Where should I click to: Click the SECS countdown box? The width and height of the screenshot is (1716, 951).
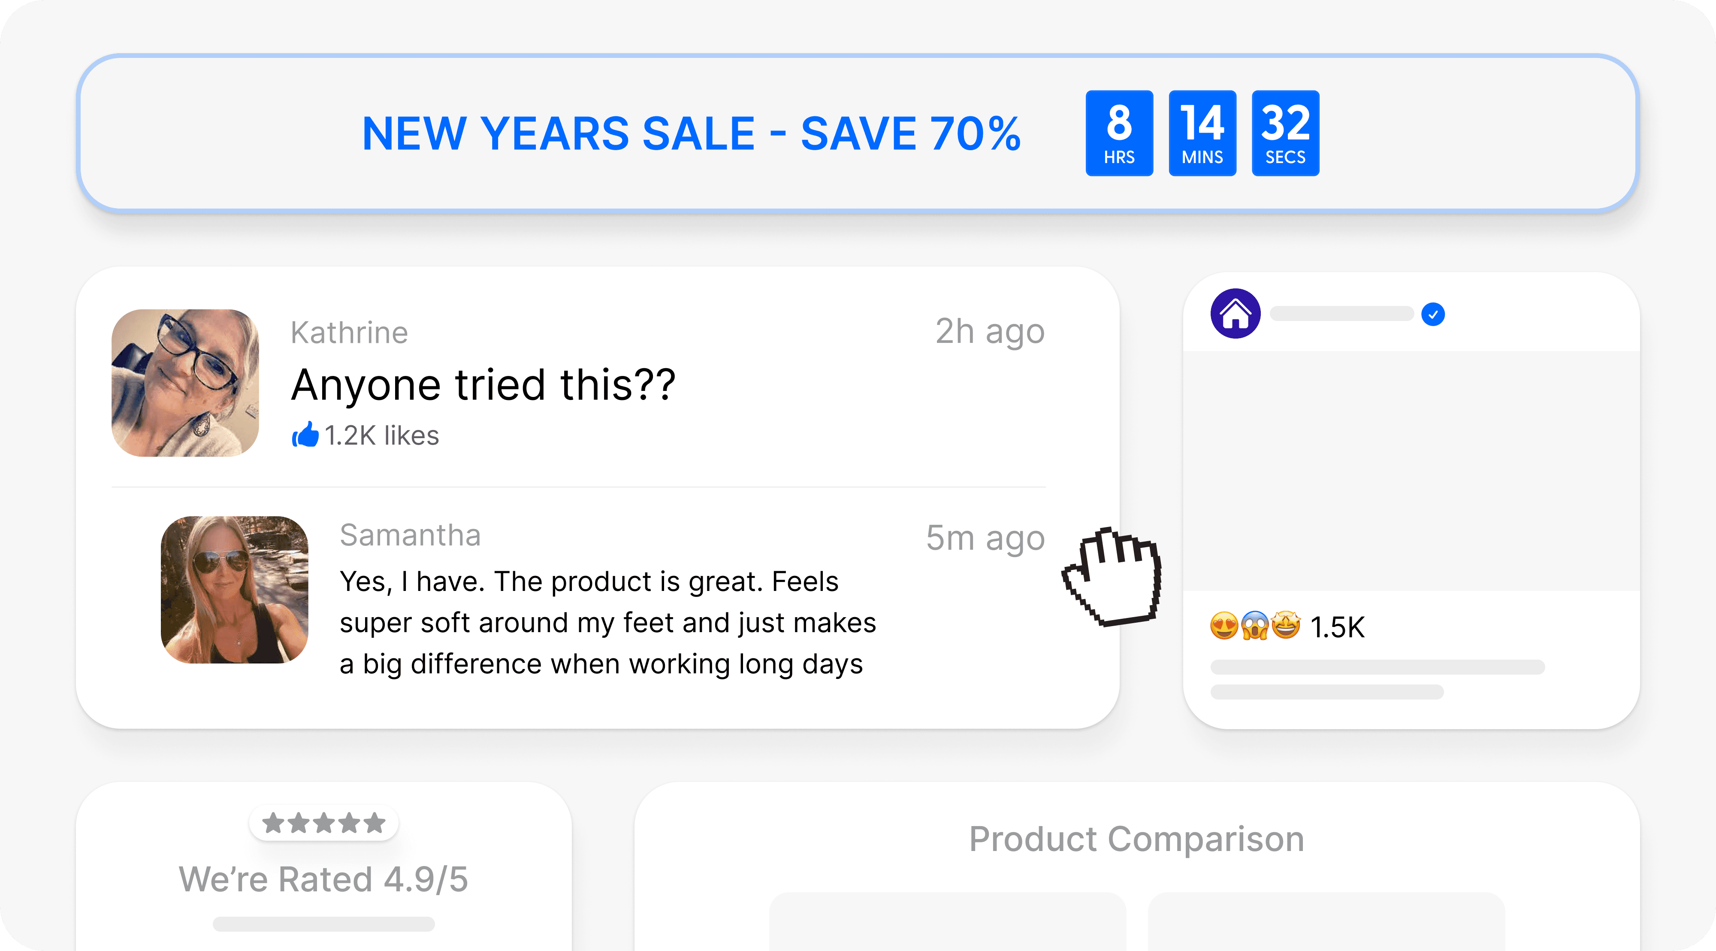pos(1285,133)
